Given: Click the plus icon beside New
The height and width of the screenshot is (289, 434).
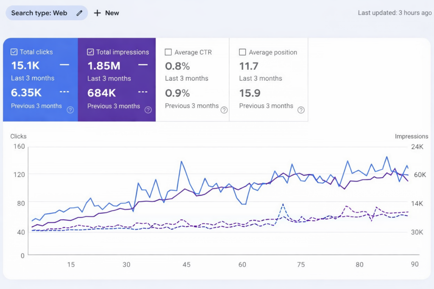Looking at the screenshot, I should 97,13.
